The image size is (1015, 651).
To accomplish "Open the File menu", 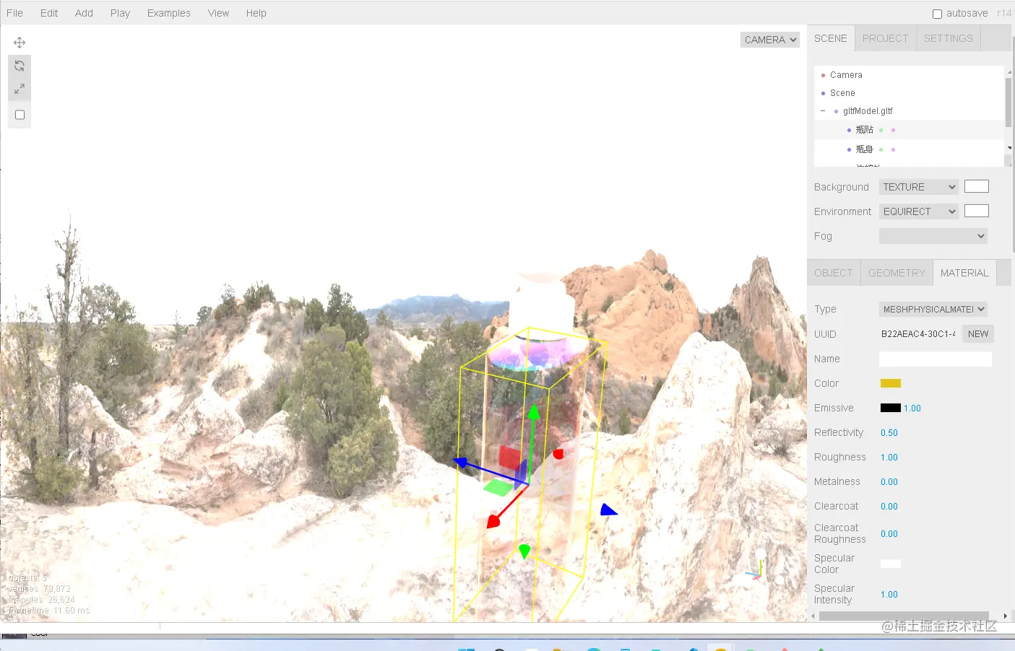I will pos(14,13).
